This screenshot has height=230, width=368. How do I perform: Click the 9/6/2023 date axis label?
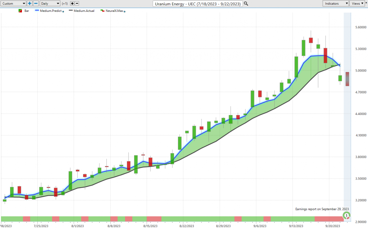[260, 226]
